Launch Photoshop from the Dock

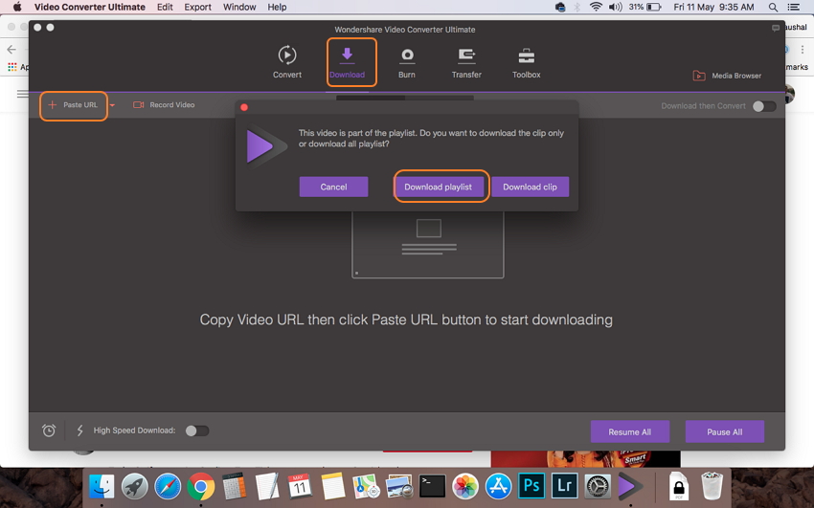click(x=531, y=486)
